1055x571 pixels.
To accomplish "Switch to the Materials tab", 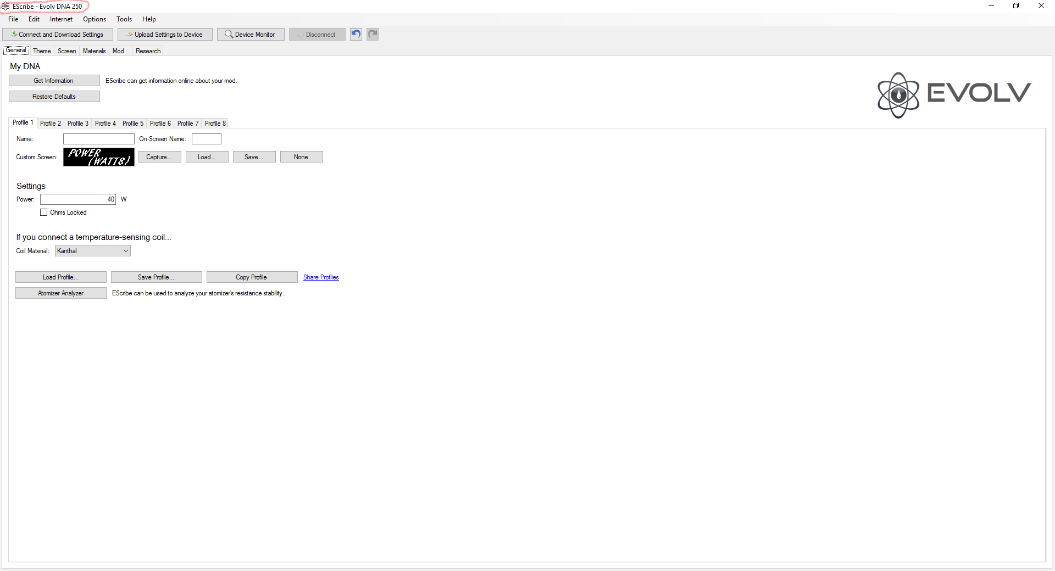I will tap(94, 51).
